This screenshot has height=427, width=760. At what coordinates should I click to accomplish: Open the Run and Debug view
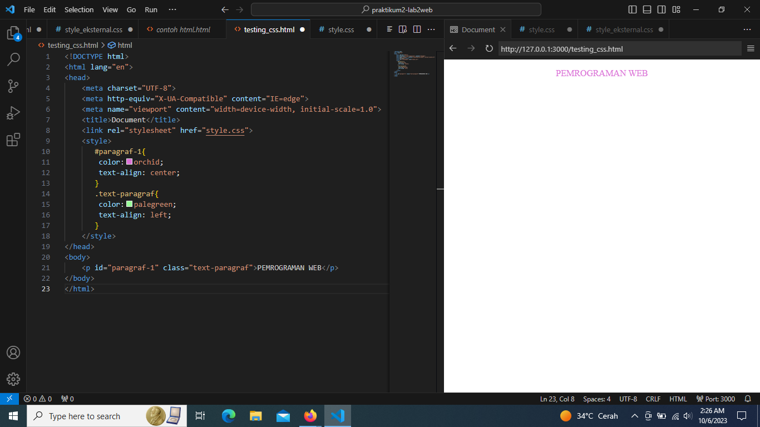(x=13, y=113)
